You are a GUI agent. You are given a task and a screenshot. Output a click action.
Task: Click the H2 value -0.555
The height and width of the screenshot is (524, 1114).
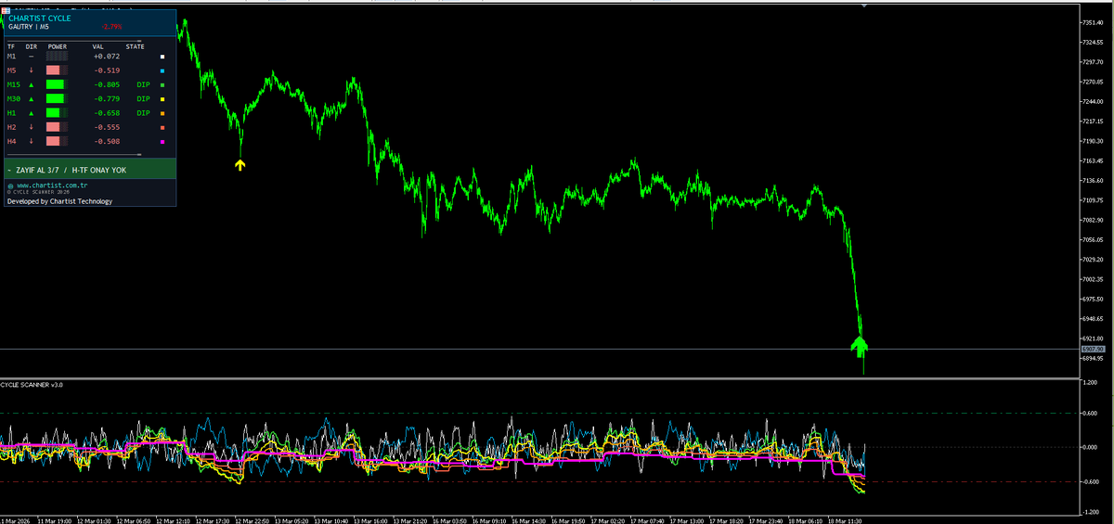click(x=106, y=127)
